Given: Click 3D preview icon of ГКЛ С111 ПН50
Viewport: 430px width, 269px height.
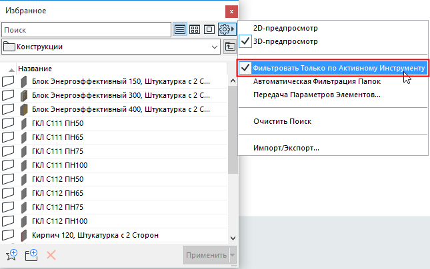Looking at the screenshot, I should 24,124.
